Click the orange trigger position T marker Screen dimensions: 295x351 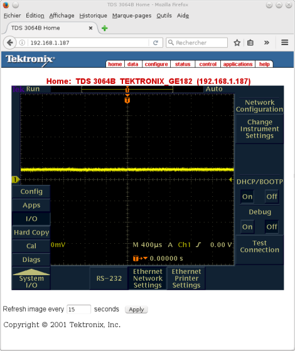(x=127, y=100)
